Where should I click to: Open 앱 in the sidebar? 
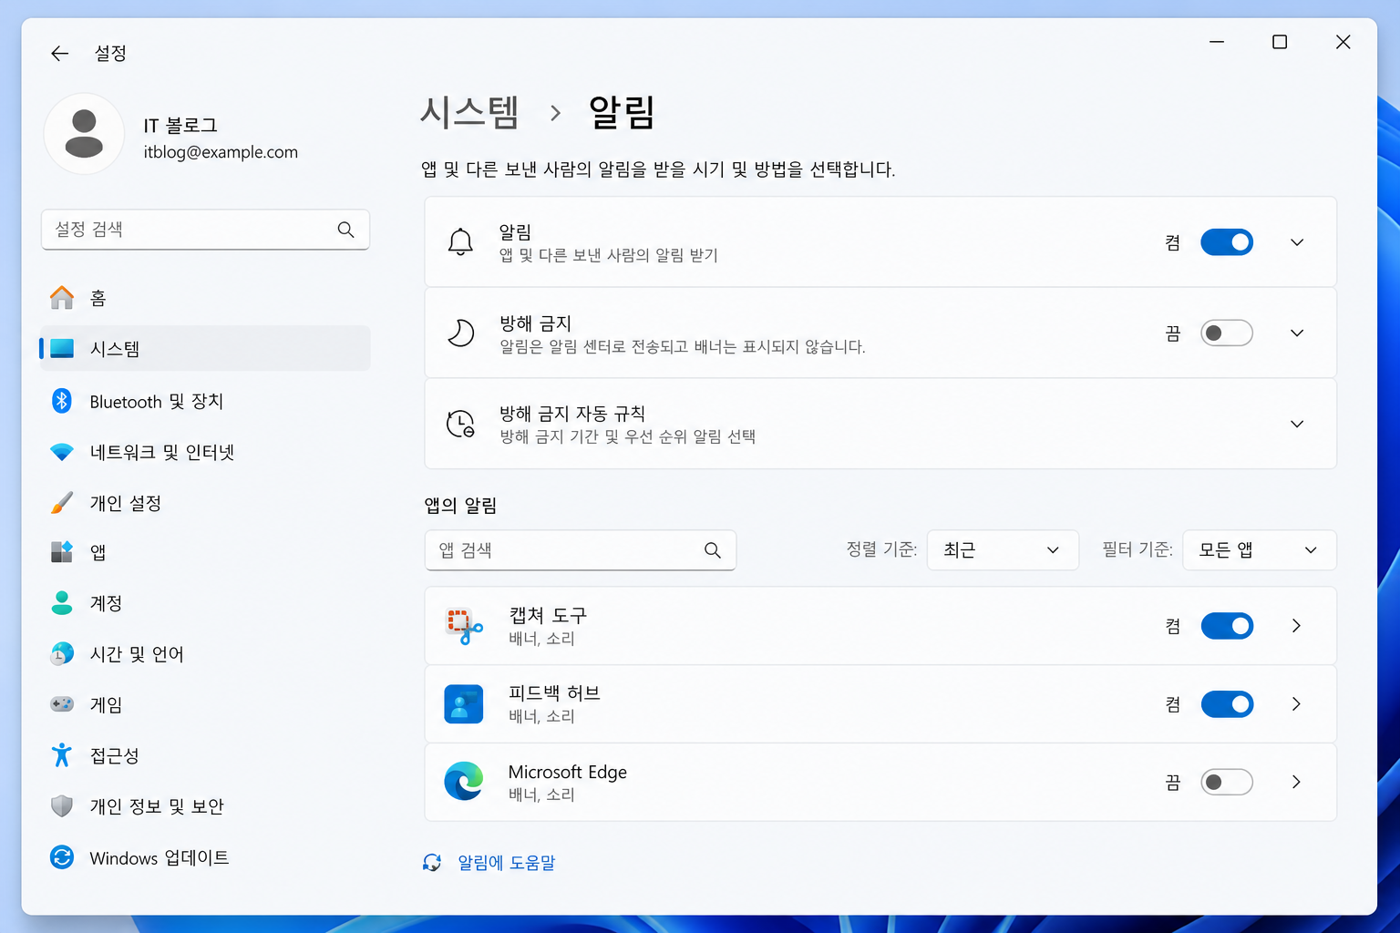coord(205,552)
